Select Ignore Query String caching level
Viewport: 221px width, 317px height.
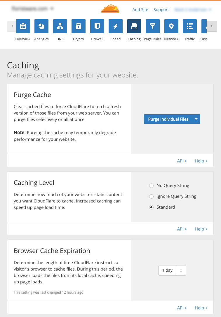tap(151, 196)
